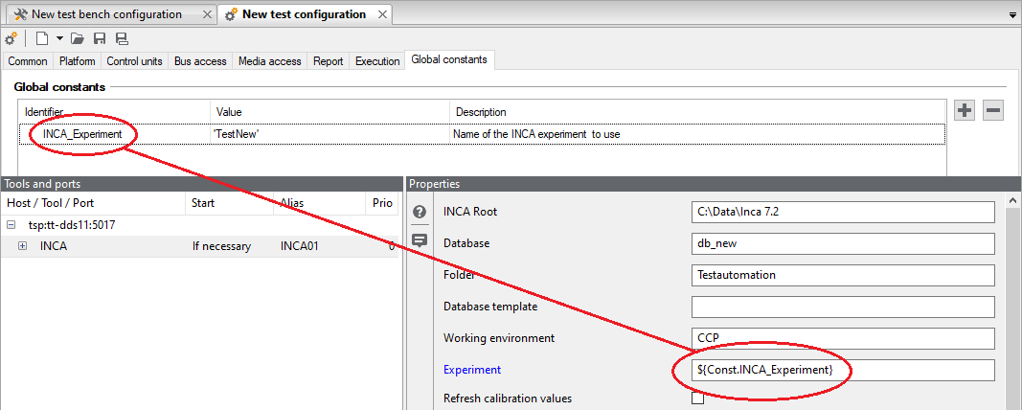The height and width of the screenshot is (410, 1022).
Task: Click the INCA Root input field
Action: (843, 212)
